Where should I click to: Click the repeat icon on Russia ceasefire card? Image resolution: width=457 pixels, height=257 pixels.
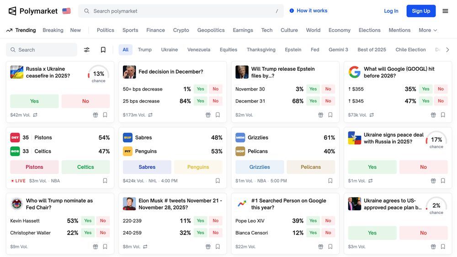pos(35,115)
